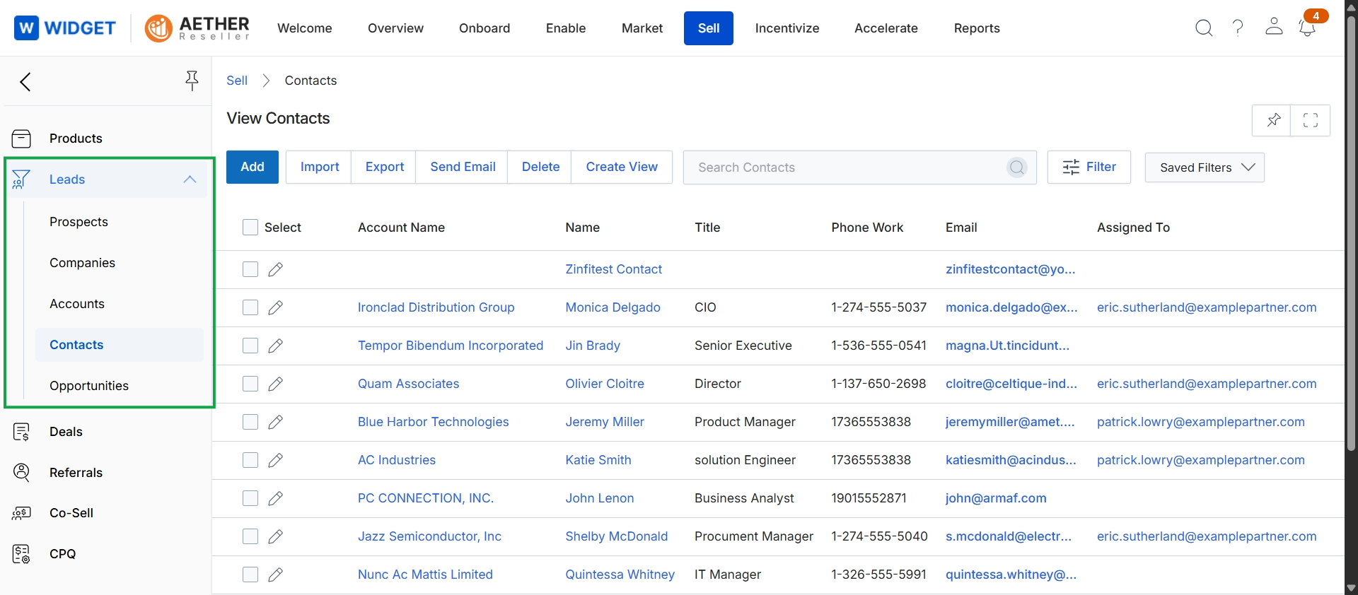Screen dimensions: 1358x595
Task: Click the CPQ sidebar icon
Action: 21,554
